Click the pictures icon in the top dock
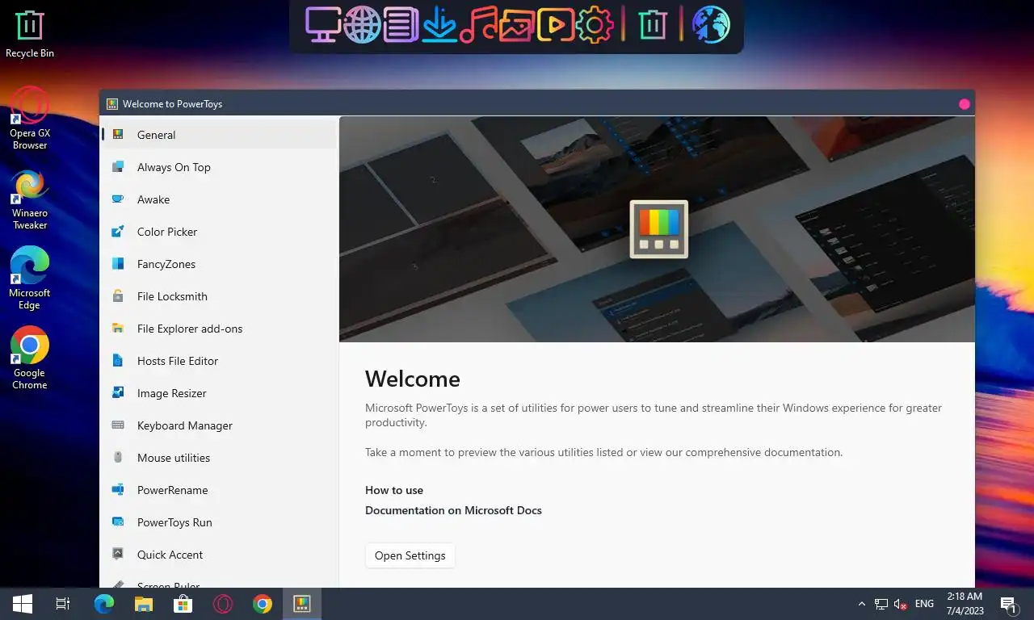The width and height of the screenshot is (1034, 620). (516, 25)
